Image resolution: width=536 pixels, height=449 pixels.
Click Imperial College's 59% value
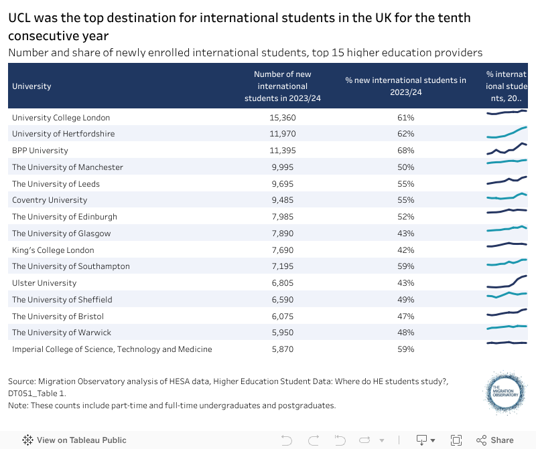tap(405, 349)
